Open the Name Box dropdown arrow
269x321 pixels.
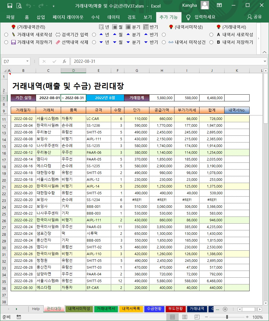tap(27, 61)
